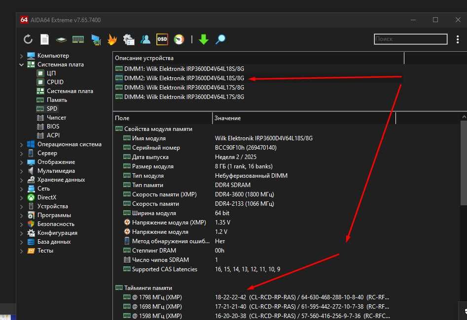This screenshot has width=467, height=320.
Task: Expand the Мультимедиа tree node
Action: click(21, 171)
